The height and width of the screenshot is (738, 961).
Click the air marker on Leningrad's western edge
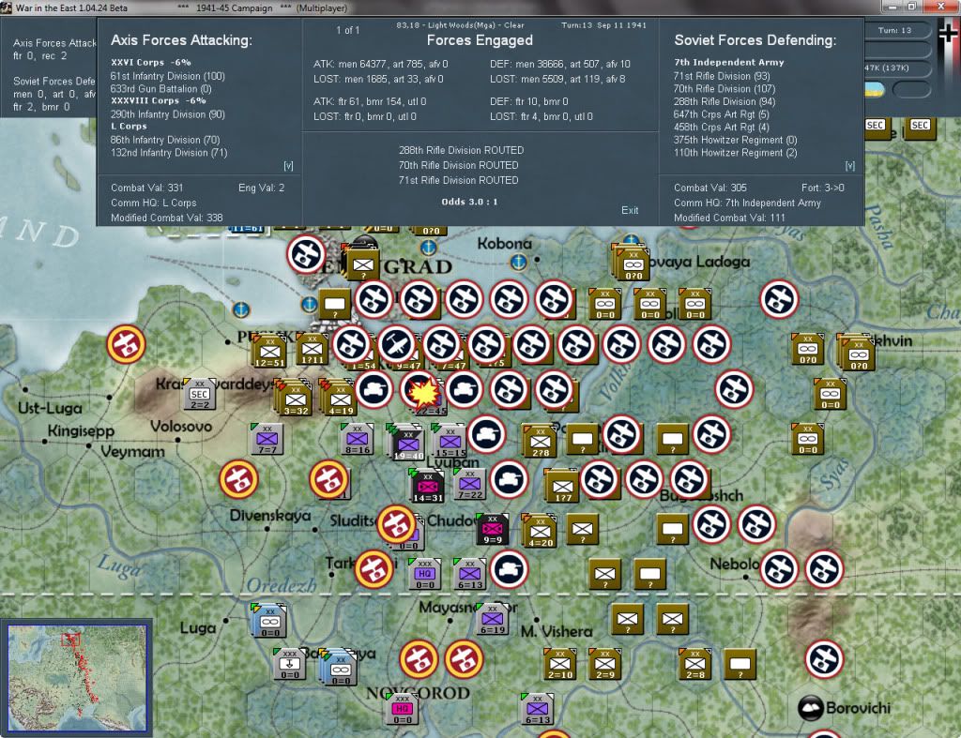306,254
